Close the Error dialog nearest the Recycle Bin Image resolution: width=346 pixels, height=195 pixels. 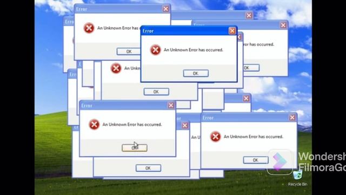click(x=292, y=118)
